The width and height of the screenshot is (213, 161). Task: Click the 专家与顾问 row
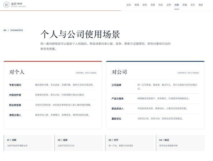point(53,85)
